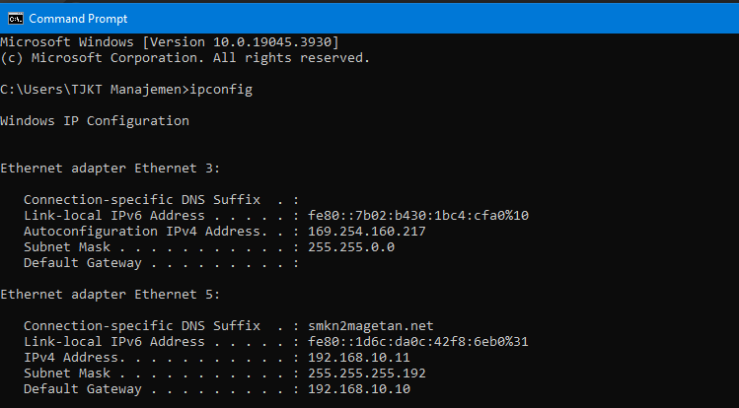Click the Command Prompt icon in title bar

[15, 18]
